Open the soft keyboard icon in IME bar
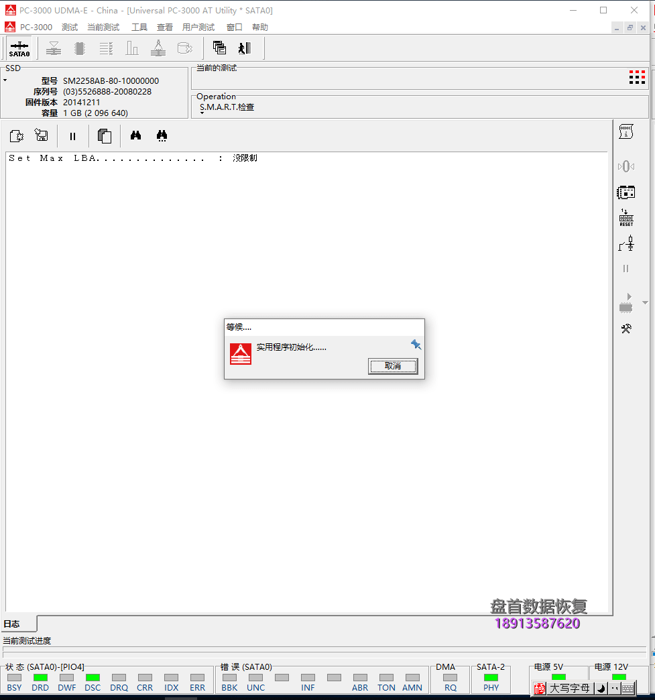 coord(628,689)
